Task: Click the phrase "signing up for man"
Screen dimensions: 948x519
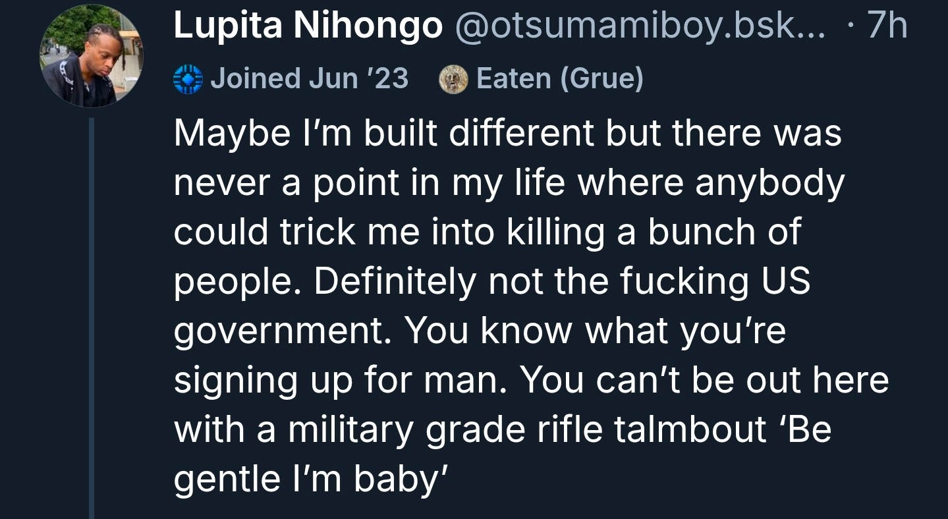Action: pos(341,381)
